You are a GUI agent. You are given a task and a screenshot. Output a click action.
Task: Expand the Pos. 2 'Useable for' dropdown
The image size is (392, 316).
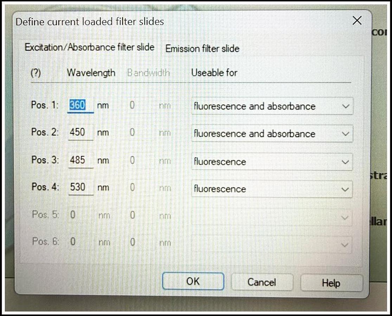[272, 134]
